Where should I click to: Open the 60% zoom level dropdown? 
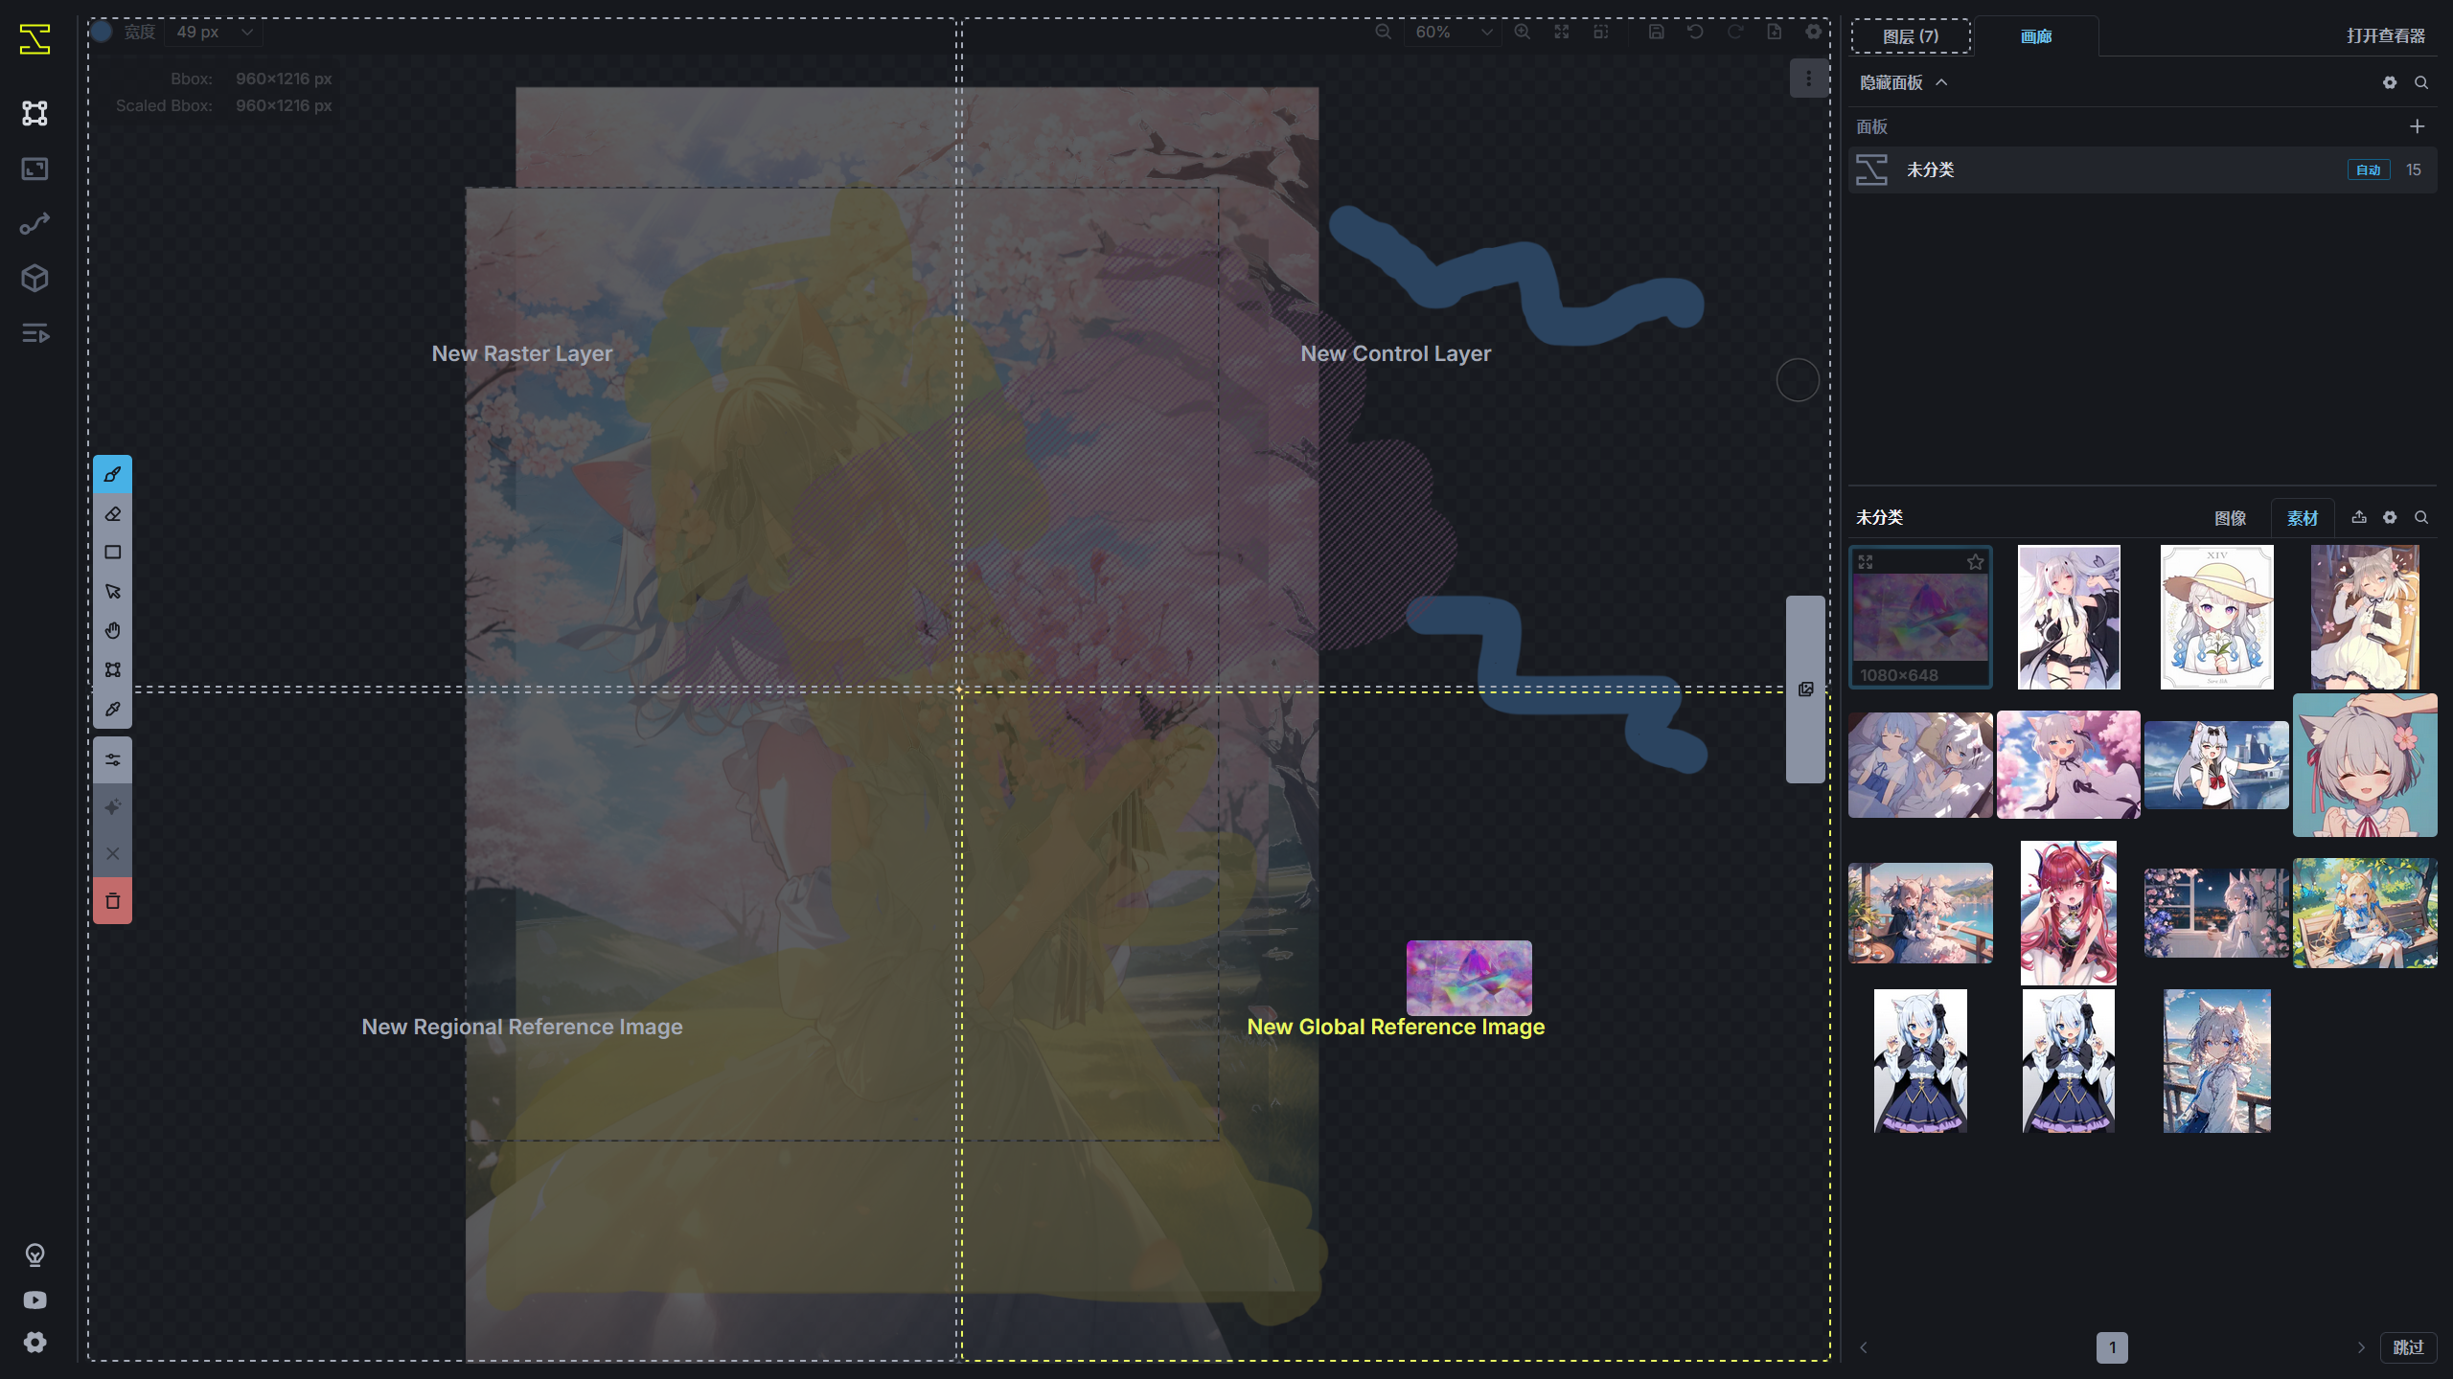point(1453,32)
